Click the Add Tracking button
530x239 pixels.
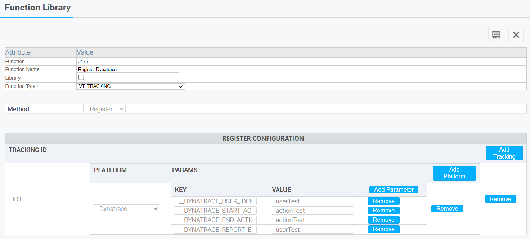[504, 153]
